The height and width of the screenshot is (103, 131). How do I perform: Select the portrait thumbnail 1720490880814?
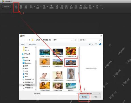[x=45, y=76]
